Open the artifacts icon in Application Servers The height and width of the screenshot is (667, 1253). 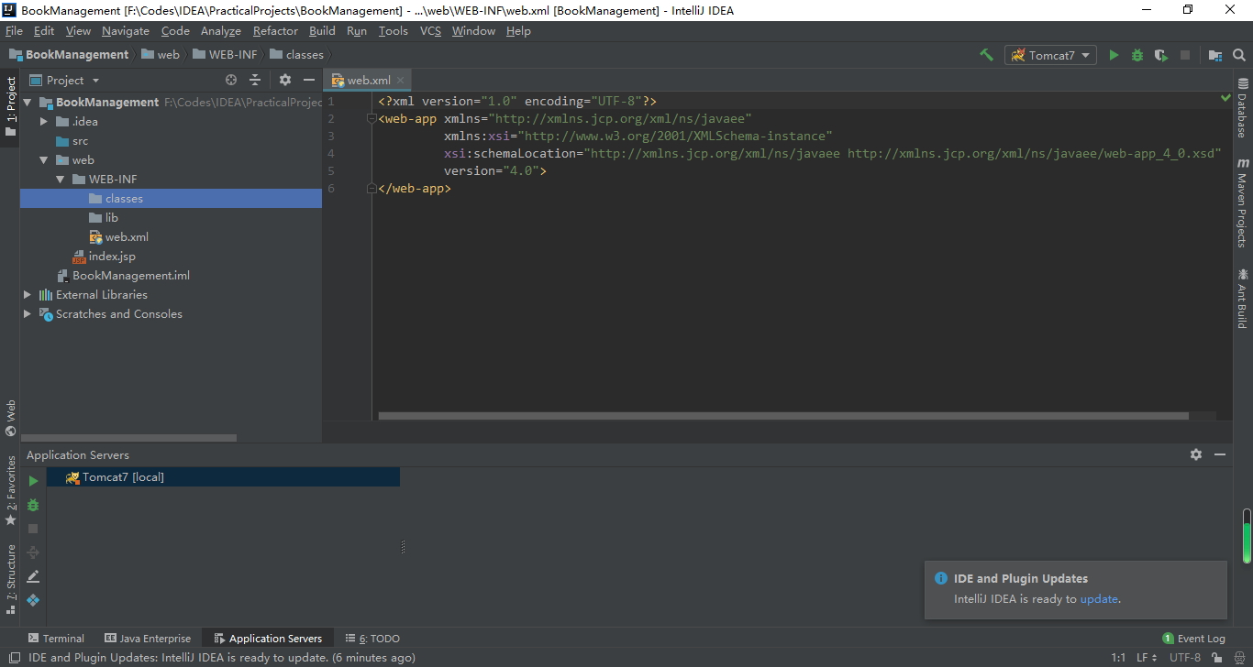pyautogui.click(x=33, y=600)
